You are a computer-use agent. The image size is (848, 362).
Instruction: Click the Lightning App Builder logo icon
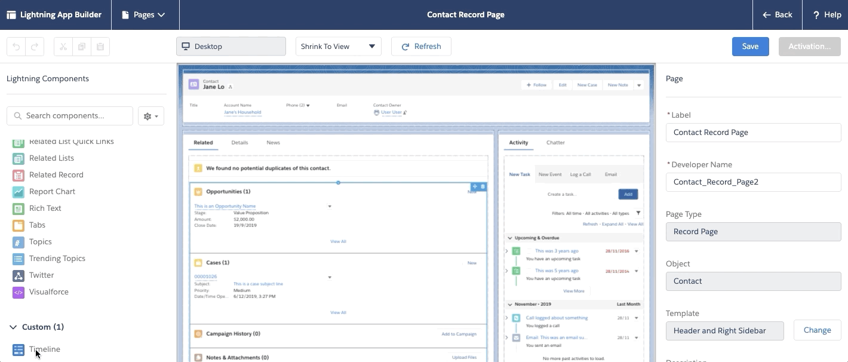(11, 15)
